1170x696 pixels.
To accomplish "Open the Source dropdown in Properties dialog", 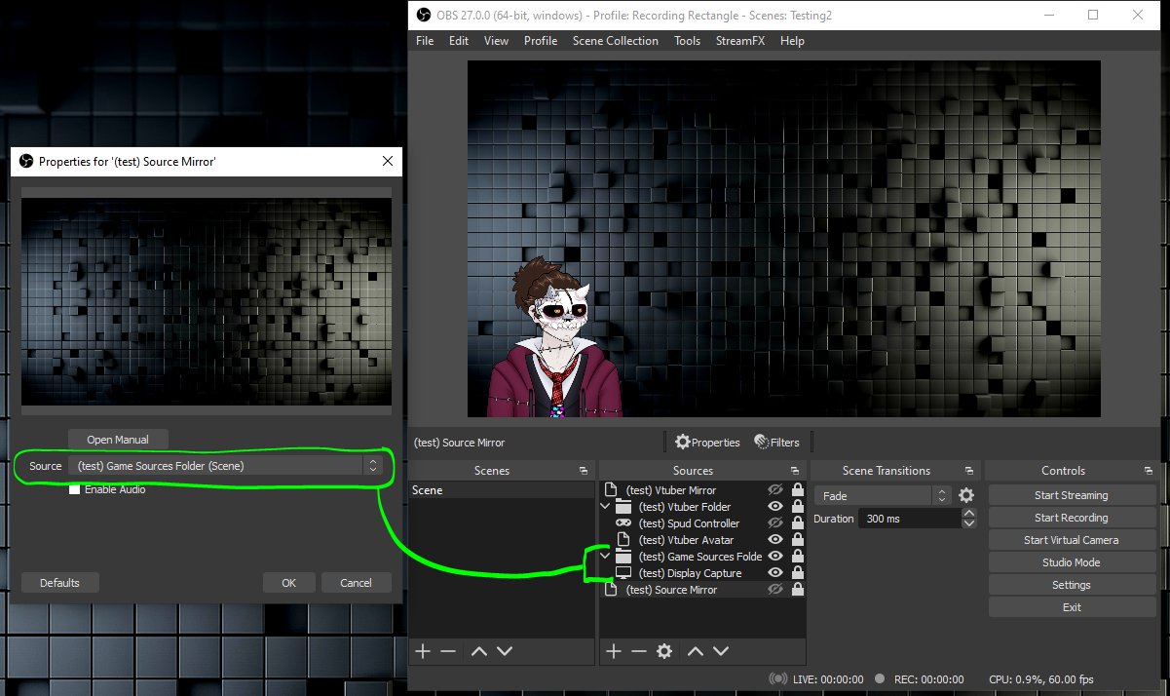I will [x=227, y=466].
